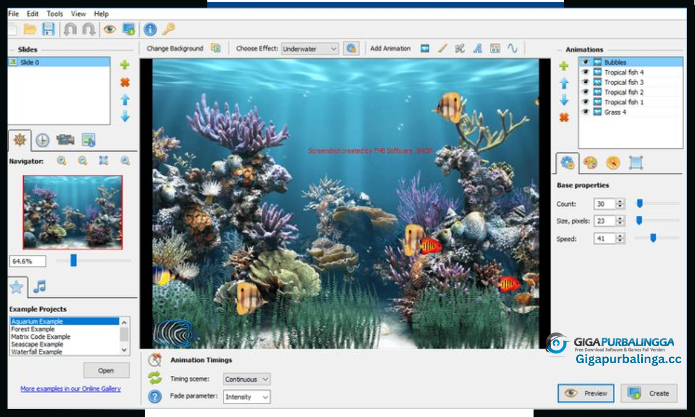Click the stopwatch Animation Timings icon
This screenshot has width=695, height=417.
[155, 360]
